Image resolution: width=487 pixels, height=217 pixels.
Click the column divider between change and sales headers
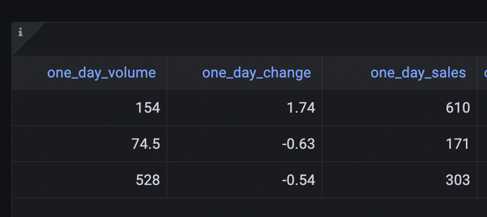click(x=322, y=73)
